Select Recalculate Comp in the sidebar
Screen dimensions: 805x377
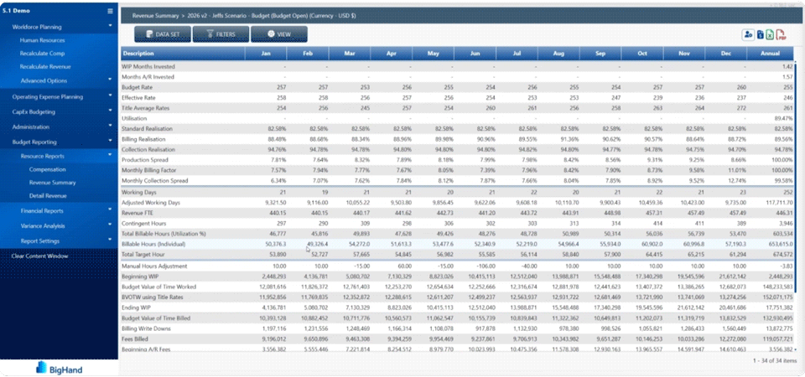[42, 54]
